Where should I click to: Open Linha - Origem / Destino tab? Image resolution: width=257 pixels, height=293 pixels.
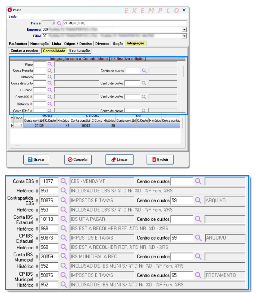point(72,44)
